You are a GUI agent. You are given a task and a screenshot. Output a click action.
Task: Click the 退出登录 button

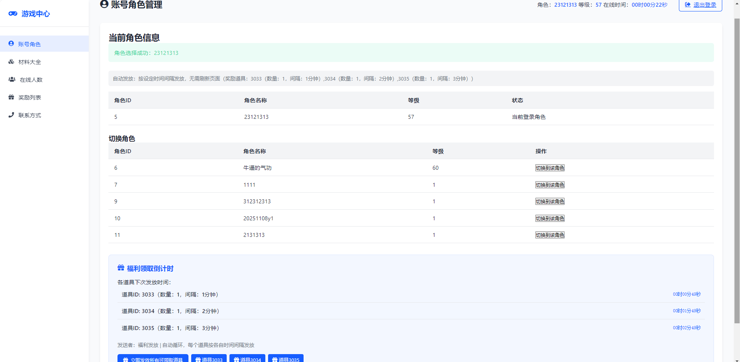700,5
